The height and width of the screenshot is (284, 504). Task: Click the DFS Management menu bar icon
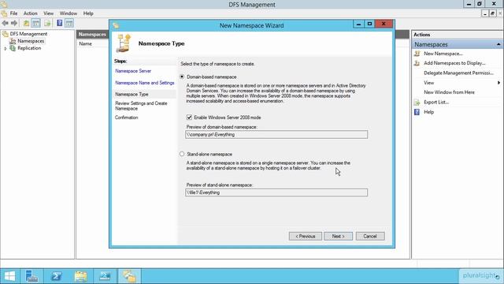4,13
